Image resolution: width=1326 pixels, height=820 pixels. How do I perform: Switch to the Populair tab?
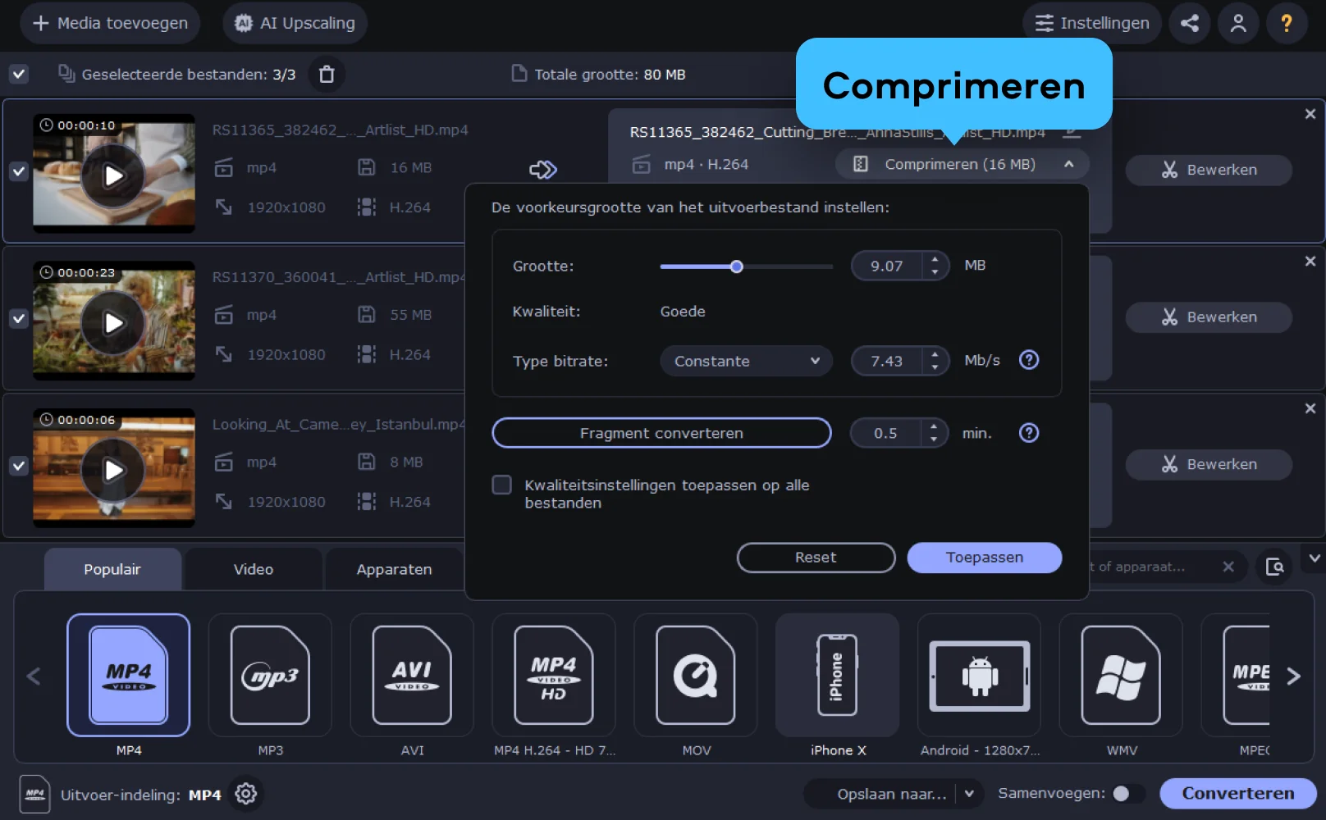[112, 569]
